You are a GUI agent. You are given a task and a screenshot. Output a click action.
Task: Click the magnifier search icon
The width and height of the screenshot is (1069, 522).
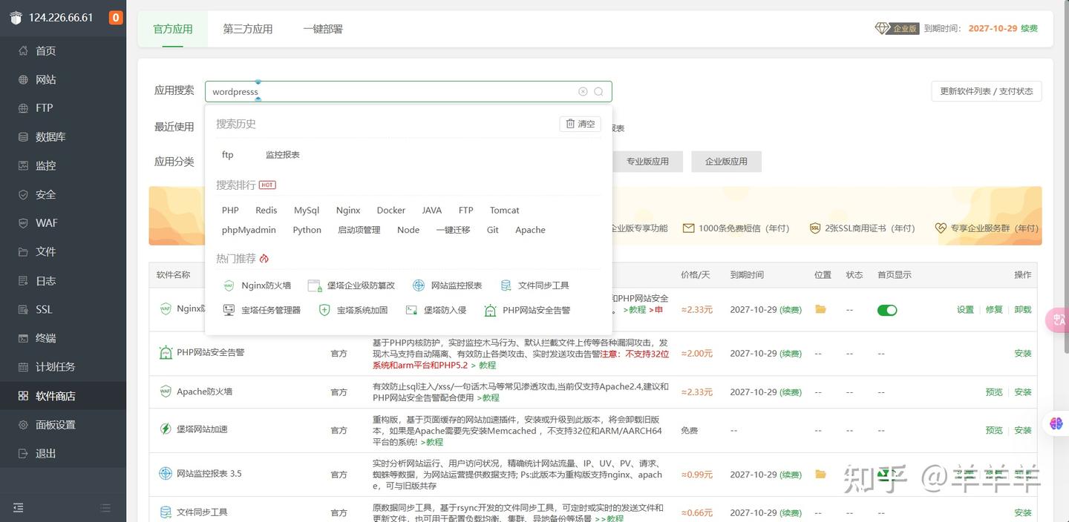tap(598, 92)
